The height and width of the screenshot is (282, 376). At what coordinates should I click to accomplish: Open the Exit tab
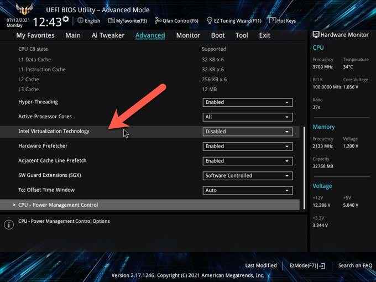[x=264, y=35]
